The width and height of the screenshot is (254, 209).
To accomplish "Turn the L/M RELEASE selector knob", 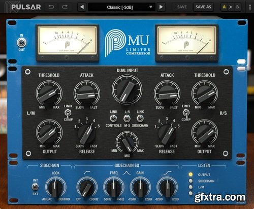I will point(87,134).
